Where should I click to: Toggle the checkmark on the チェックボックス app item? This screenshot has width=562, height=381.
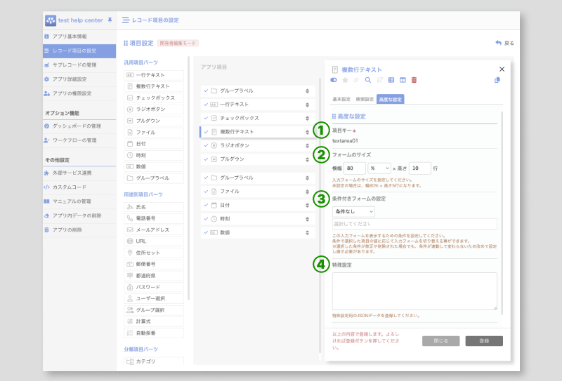coord(206,118)
